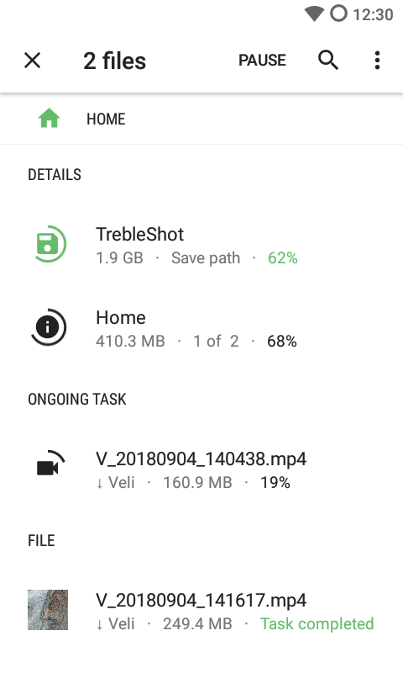The width and height of the screenshot is (403, 673).
Task: Open the V_20180904_141617.mp4 thumbnail
Action: tap(48, 610)
